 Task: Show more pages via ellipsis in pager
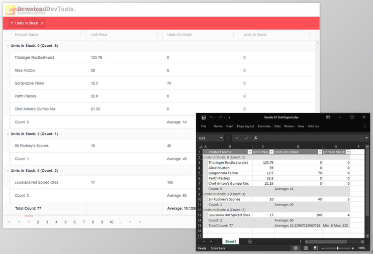point(120,222)
